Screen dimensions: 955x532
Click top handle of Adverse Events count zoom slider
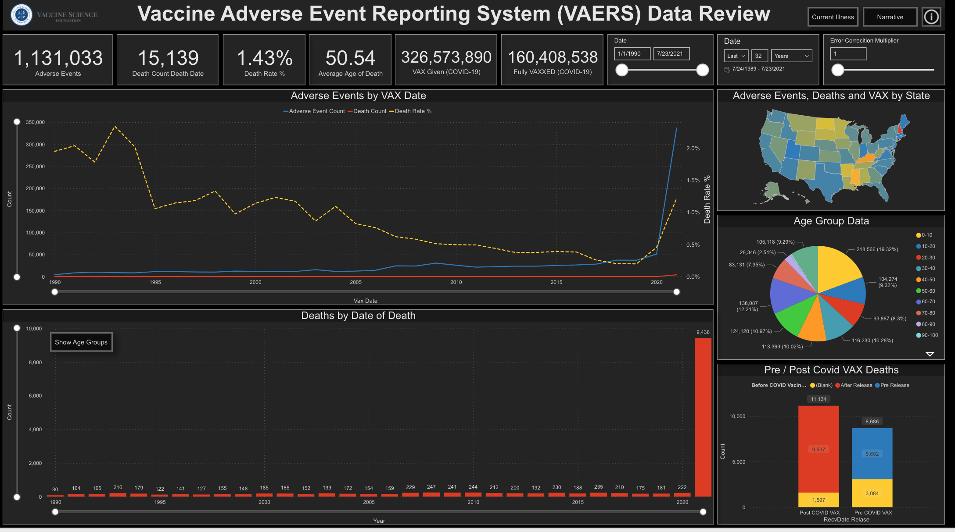pos(17,122)
